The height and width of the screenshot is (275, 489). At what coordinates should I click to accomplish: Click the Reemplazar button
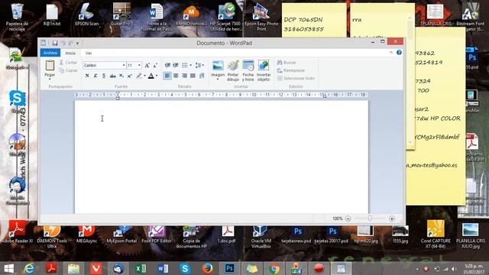[291, 71]
